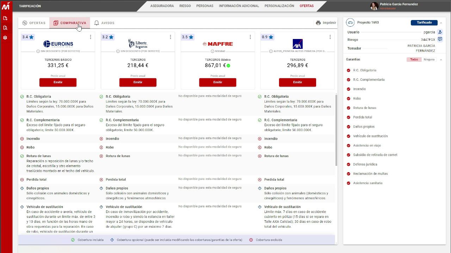Open Euroins card three-dot menu

click(91, 37)
